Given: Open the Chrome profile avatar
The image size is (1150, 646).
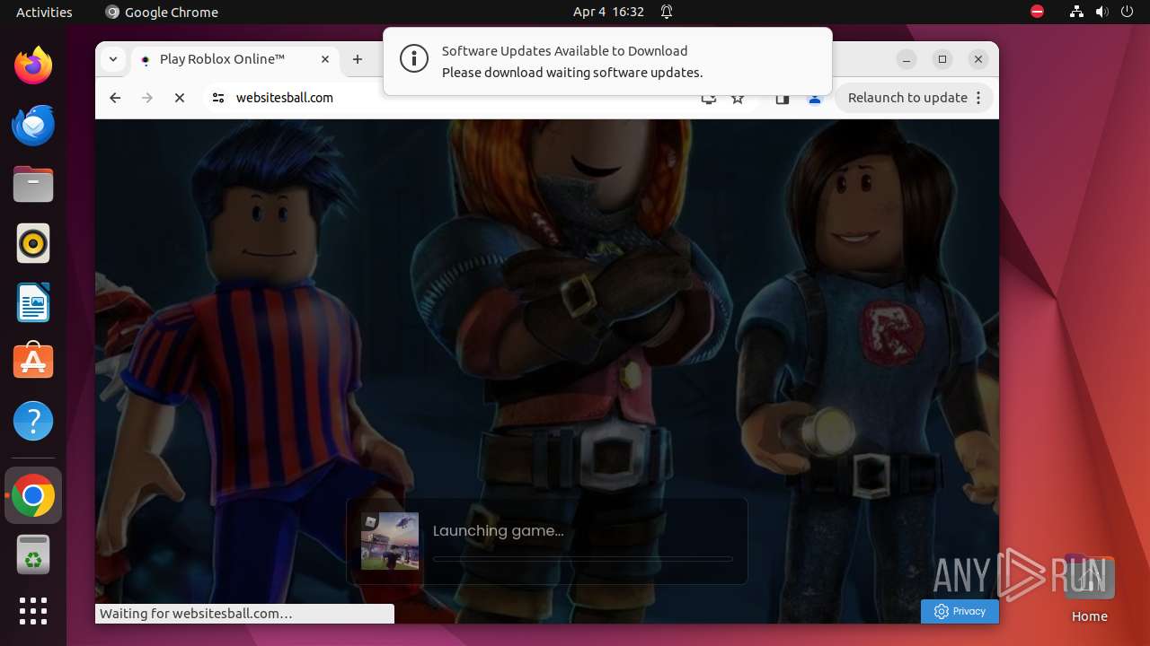Looking at the screenshot, I should pos(815,98).
